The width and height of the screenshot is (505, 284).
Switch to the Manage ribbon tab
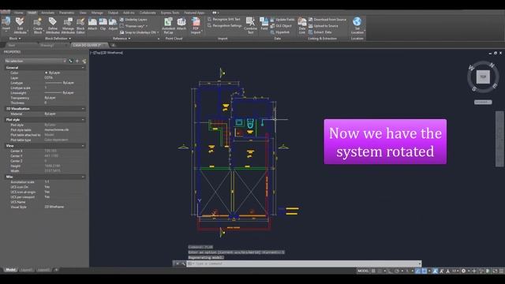(97, 13)
